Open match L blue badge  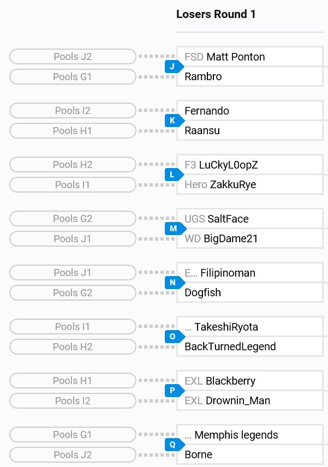point(174,175)
